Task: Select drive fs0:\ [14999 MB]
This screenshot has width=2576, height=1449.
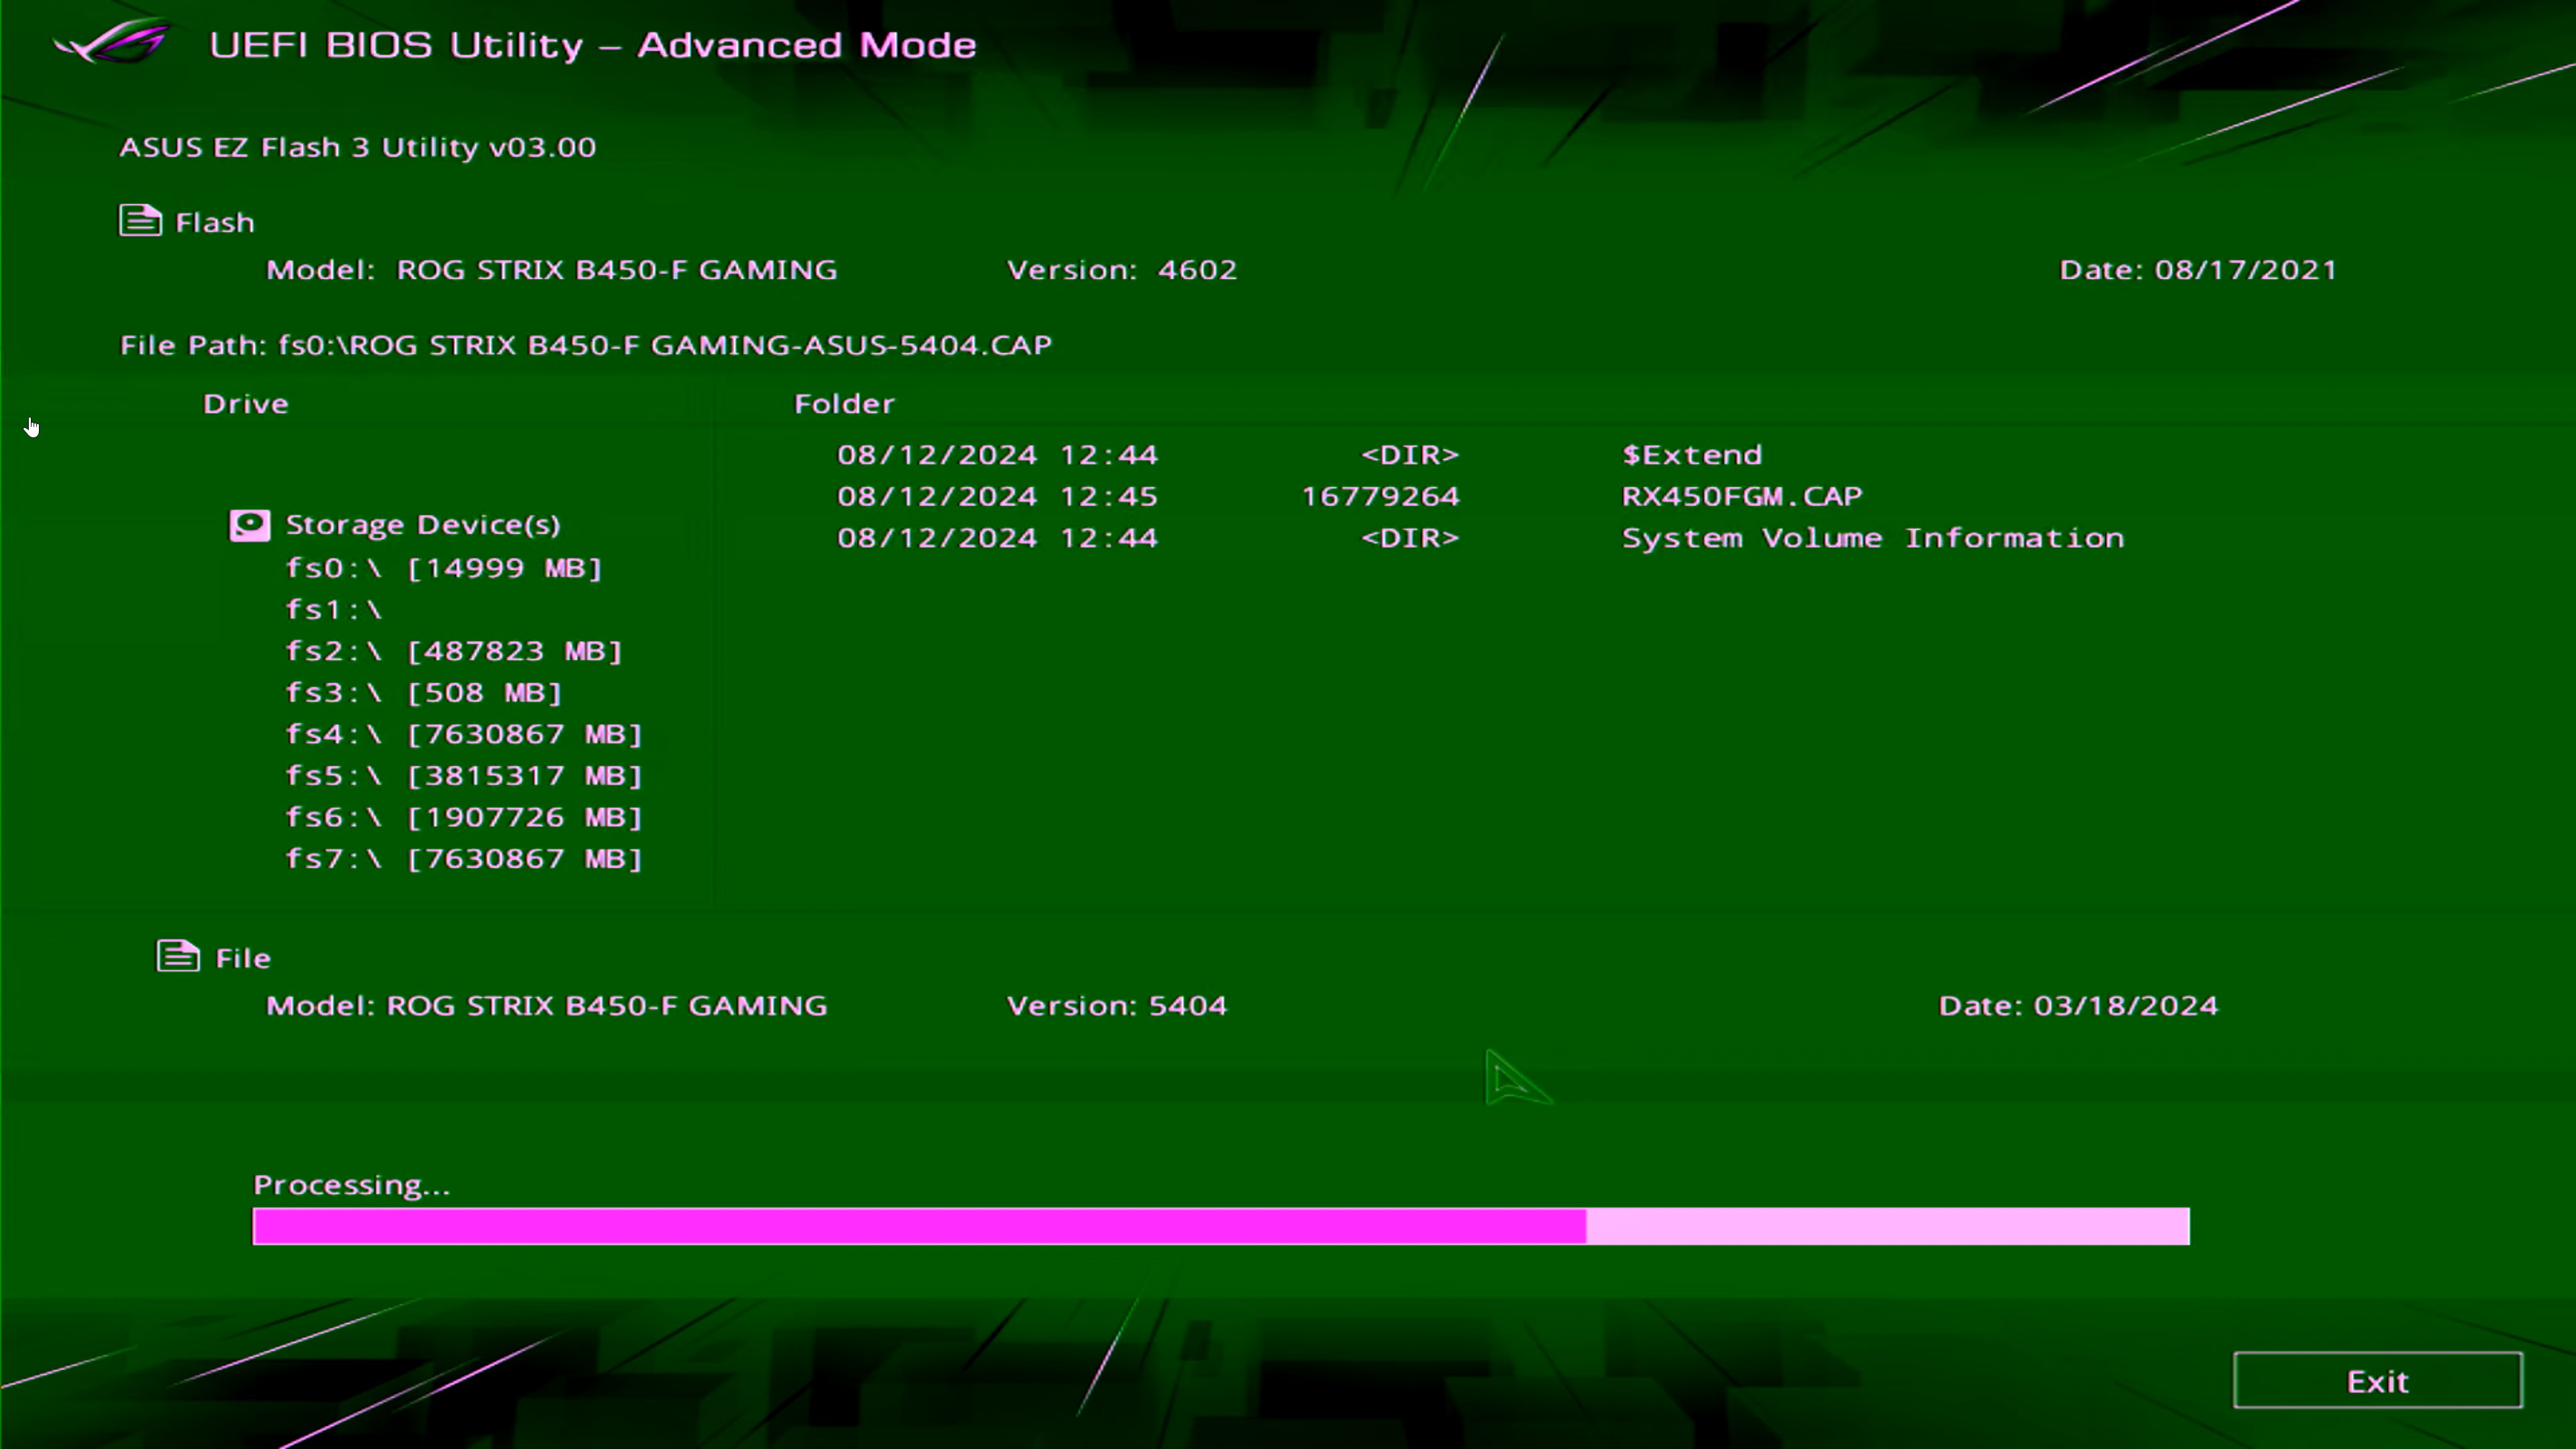Action: pos(444,568)
